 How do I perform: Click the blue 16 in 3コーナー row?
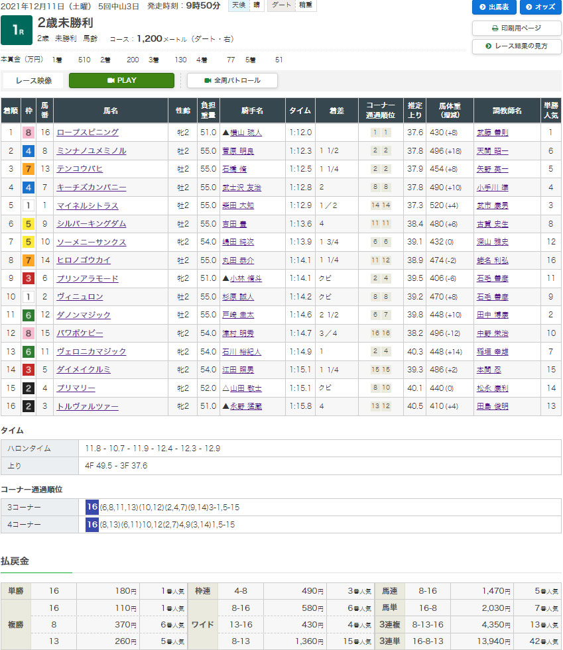pos(92,507)
